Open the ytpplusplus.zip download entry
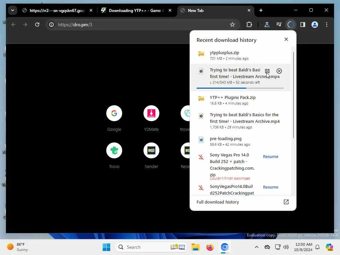 [x=240, y=55]
